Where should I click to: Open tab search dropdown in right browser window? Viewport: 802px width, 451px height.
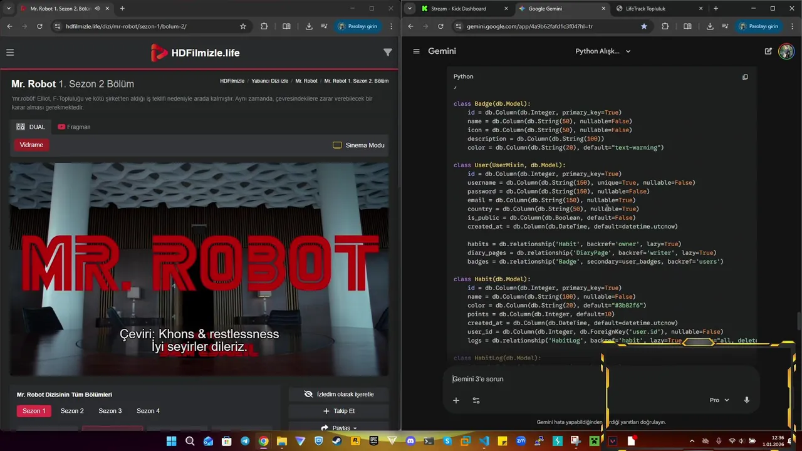(x=410, y=9)
